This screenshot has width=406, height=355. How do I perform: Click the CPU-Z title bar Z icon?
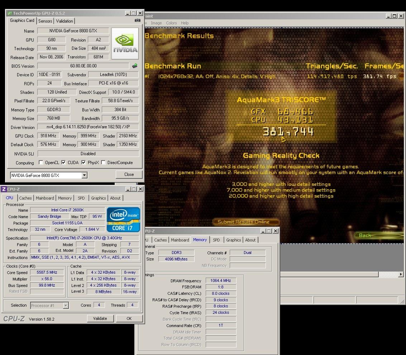[4, 189]
